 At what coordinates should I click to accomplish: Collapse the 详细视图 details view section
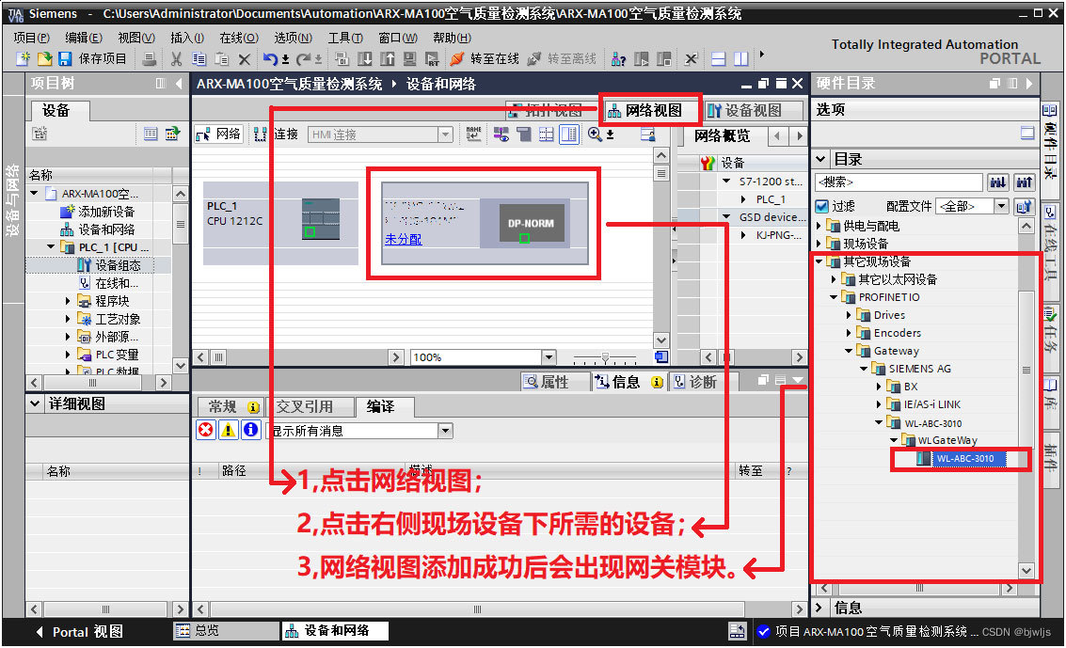[x=36, y=404]
